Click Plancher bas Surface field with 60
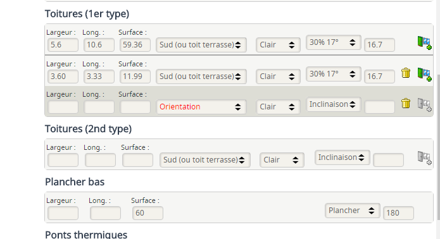Viewport: 440px width, 239px height. (148, 213)
